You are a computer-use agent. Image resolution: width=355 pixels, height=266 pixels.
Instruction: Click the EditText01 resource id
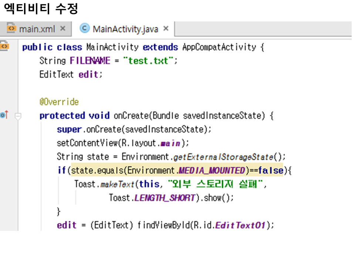tap(240, 225)
